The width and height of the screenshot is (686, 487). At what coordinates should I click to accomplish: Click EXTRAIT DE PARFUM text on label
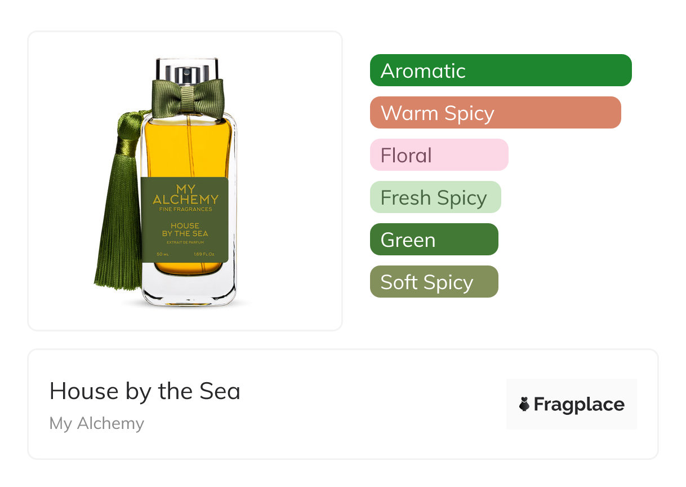[x=185, y=242]
